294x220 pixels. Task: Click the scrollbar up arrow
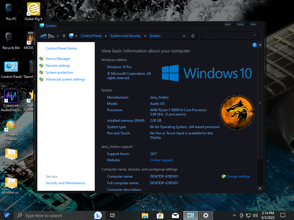tap(260, 45)
